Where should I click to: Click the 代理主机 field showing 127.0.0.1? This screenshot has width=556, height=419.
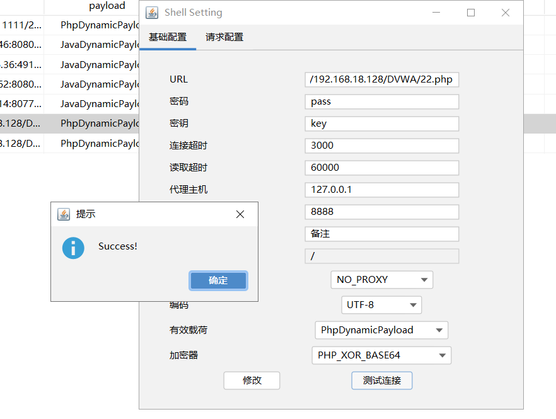click(381, 190)
